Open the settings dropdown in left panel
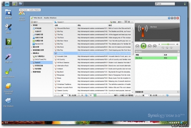This screenshot has width=191, height=128. pyautogui.click(x=35, y=22)
